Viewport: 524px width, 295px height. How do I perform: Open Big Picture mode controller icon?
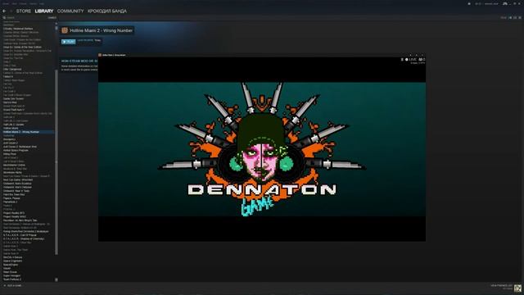point(505,3)
